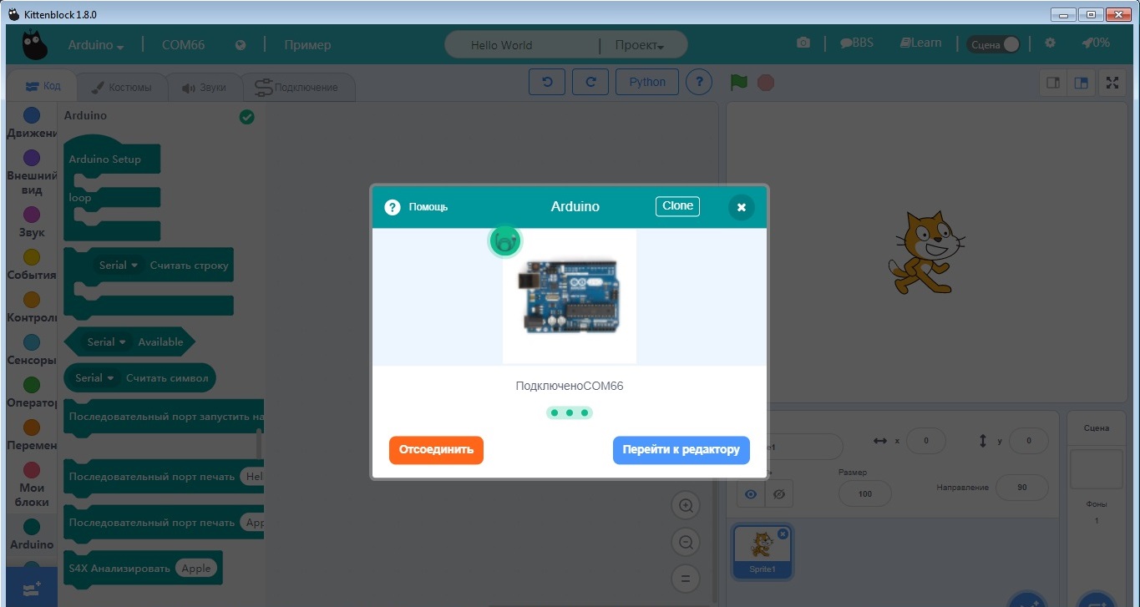Screen dimensions: 1140x607
Task: Click the redo arrow button
Action: (x=590, y=82)
